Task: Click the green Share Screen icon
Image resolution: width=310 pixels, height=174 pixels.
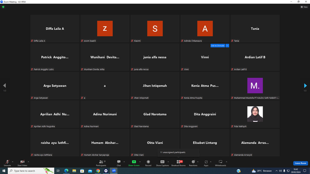Action: 134,163
